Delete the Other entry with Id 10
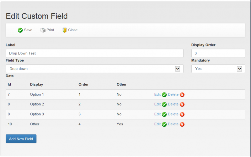 coord(173,124)
